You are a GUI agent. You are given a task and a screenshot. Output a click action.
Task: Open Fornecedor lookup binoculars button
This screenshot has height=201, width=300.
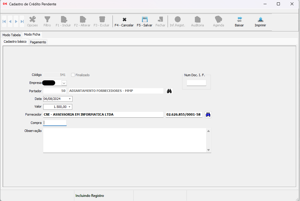click(208, 114)
